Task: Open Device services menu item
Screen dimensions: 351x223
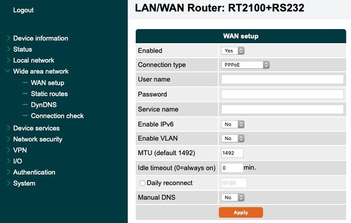Action: point(36,128)
